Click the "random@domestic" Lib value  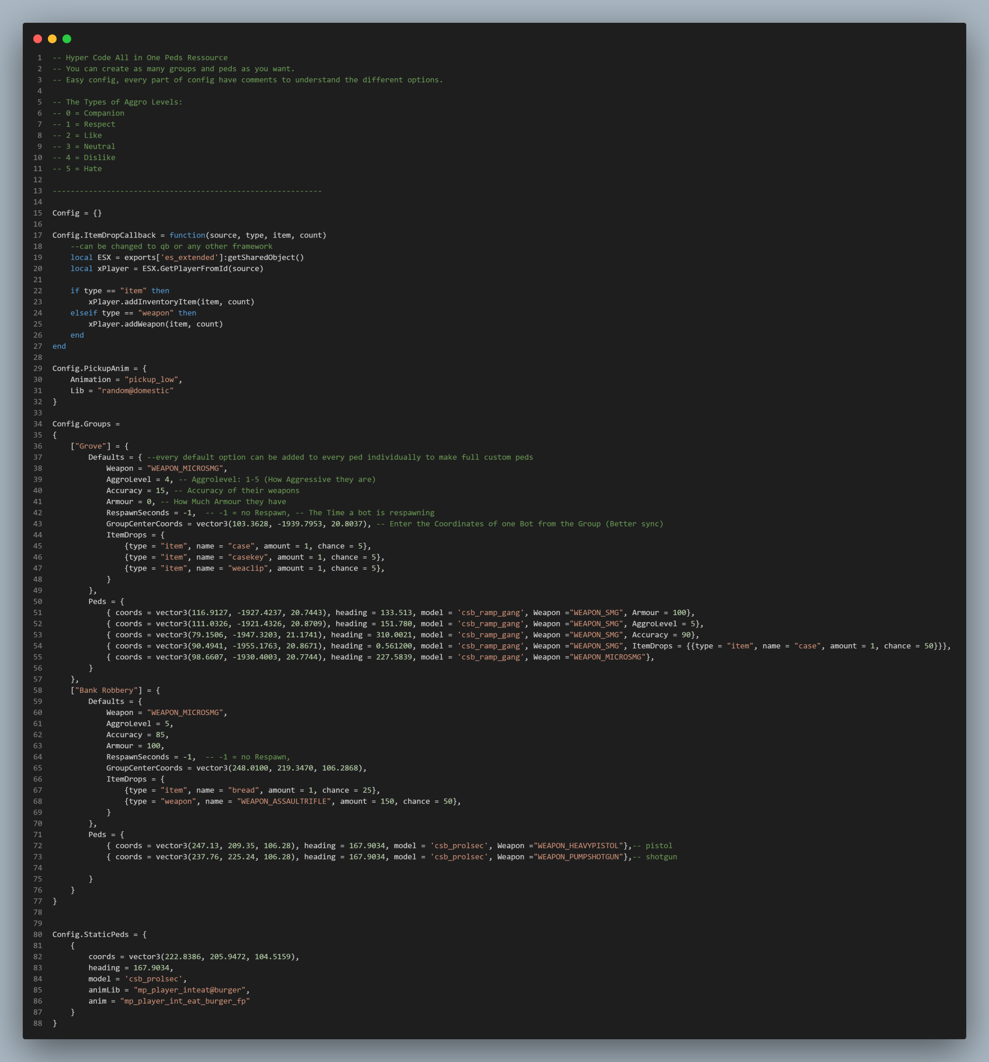point(135,390)
